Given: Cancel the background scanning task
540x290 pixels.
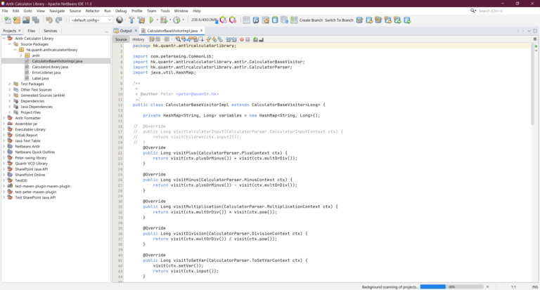Looking at the screenshot, I should pos(487,286).
